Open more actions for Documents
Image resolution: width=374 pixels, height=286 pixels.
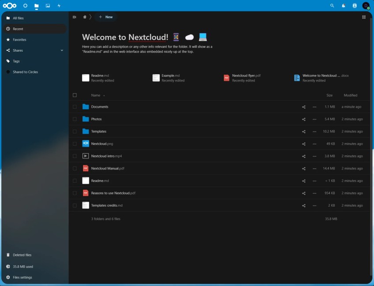click(x=314, y=107)
